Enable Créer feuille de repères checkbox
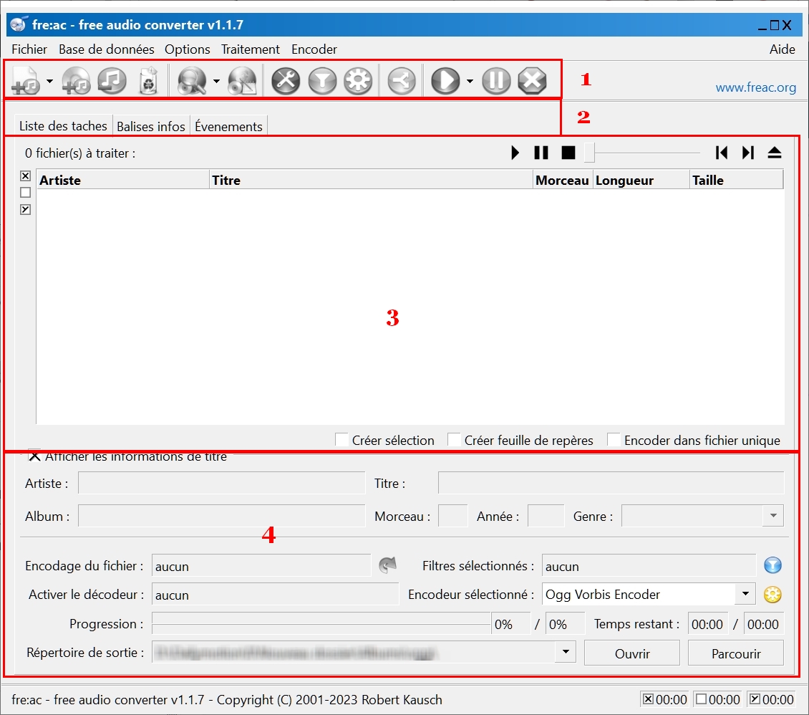809x715 pixels. click(x=454, y=440)
